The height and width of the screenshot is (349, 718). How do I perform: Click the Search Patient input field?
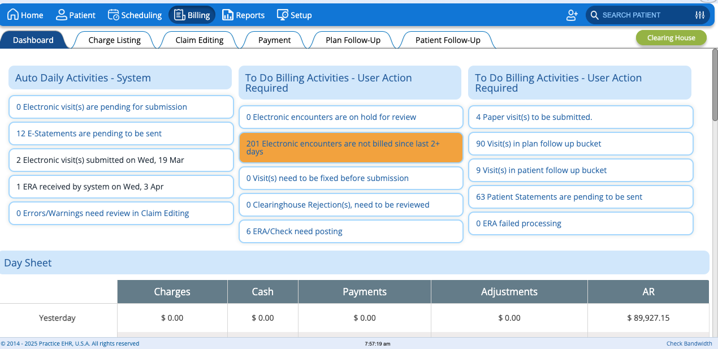pos(645,15)
